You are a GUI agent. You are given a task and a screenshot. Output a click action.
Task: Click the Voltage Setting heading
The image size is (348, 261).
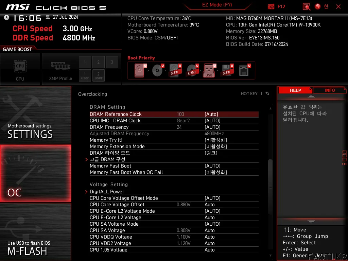pos(109,185)
